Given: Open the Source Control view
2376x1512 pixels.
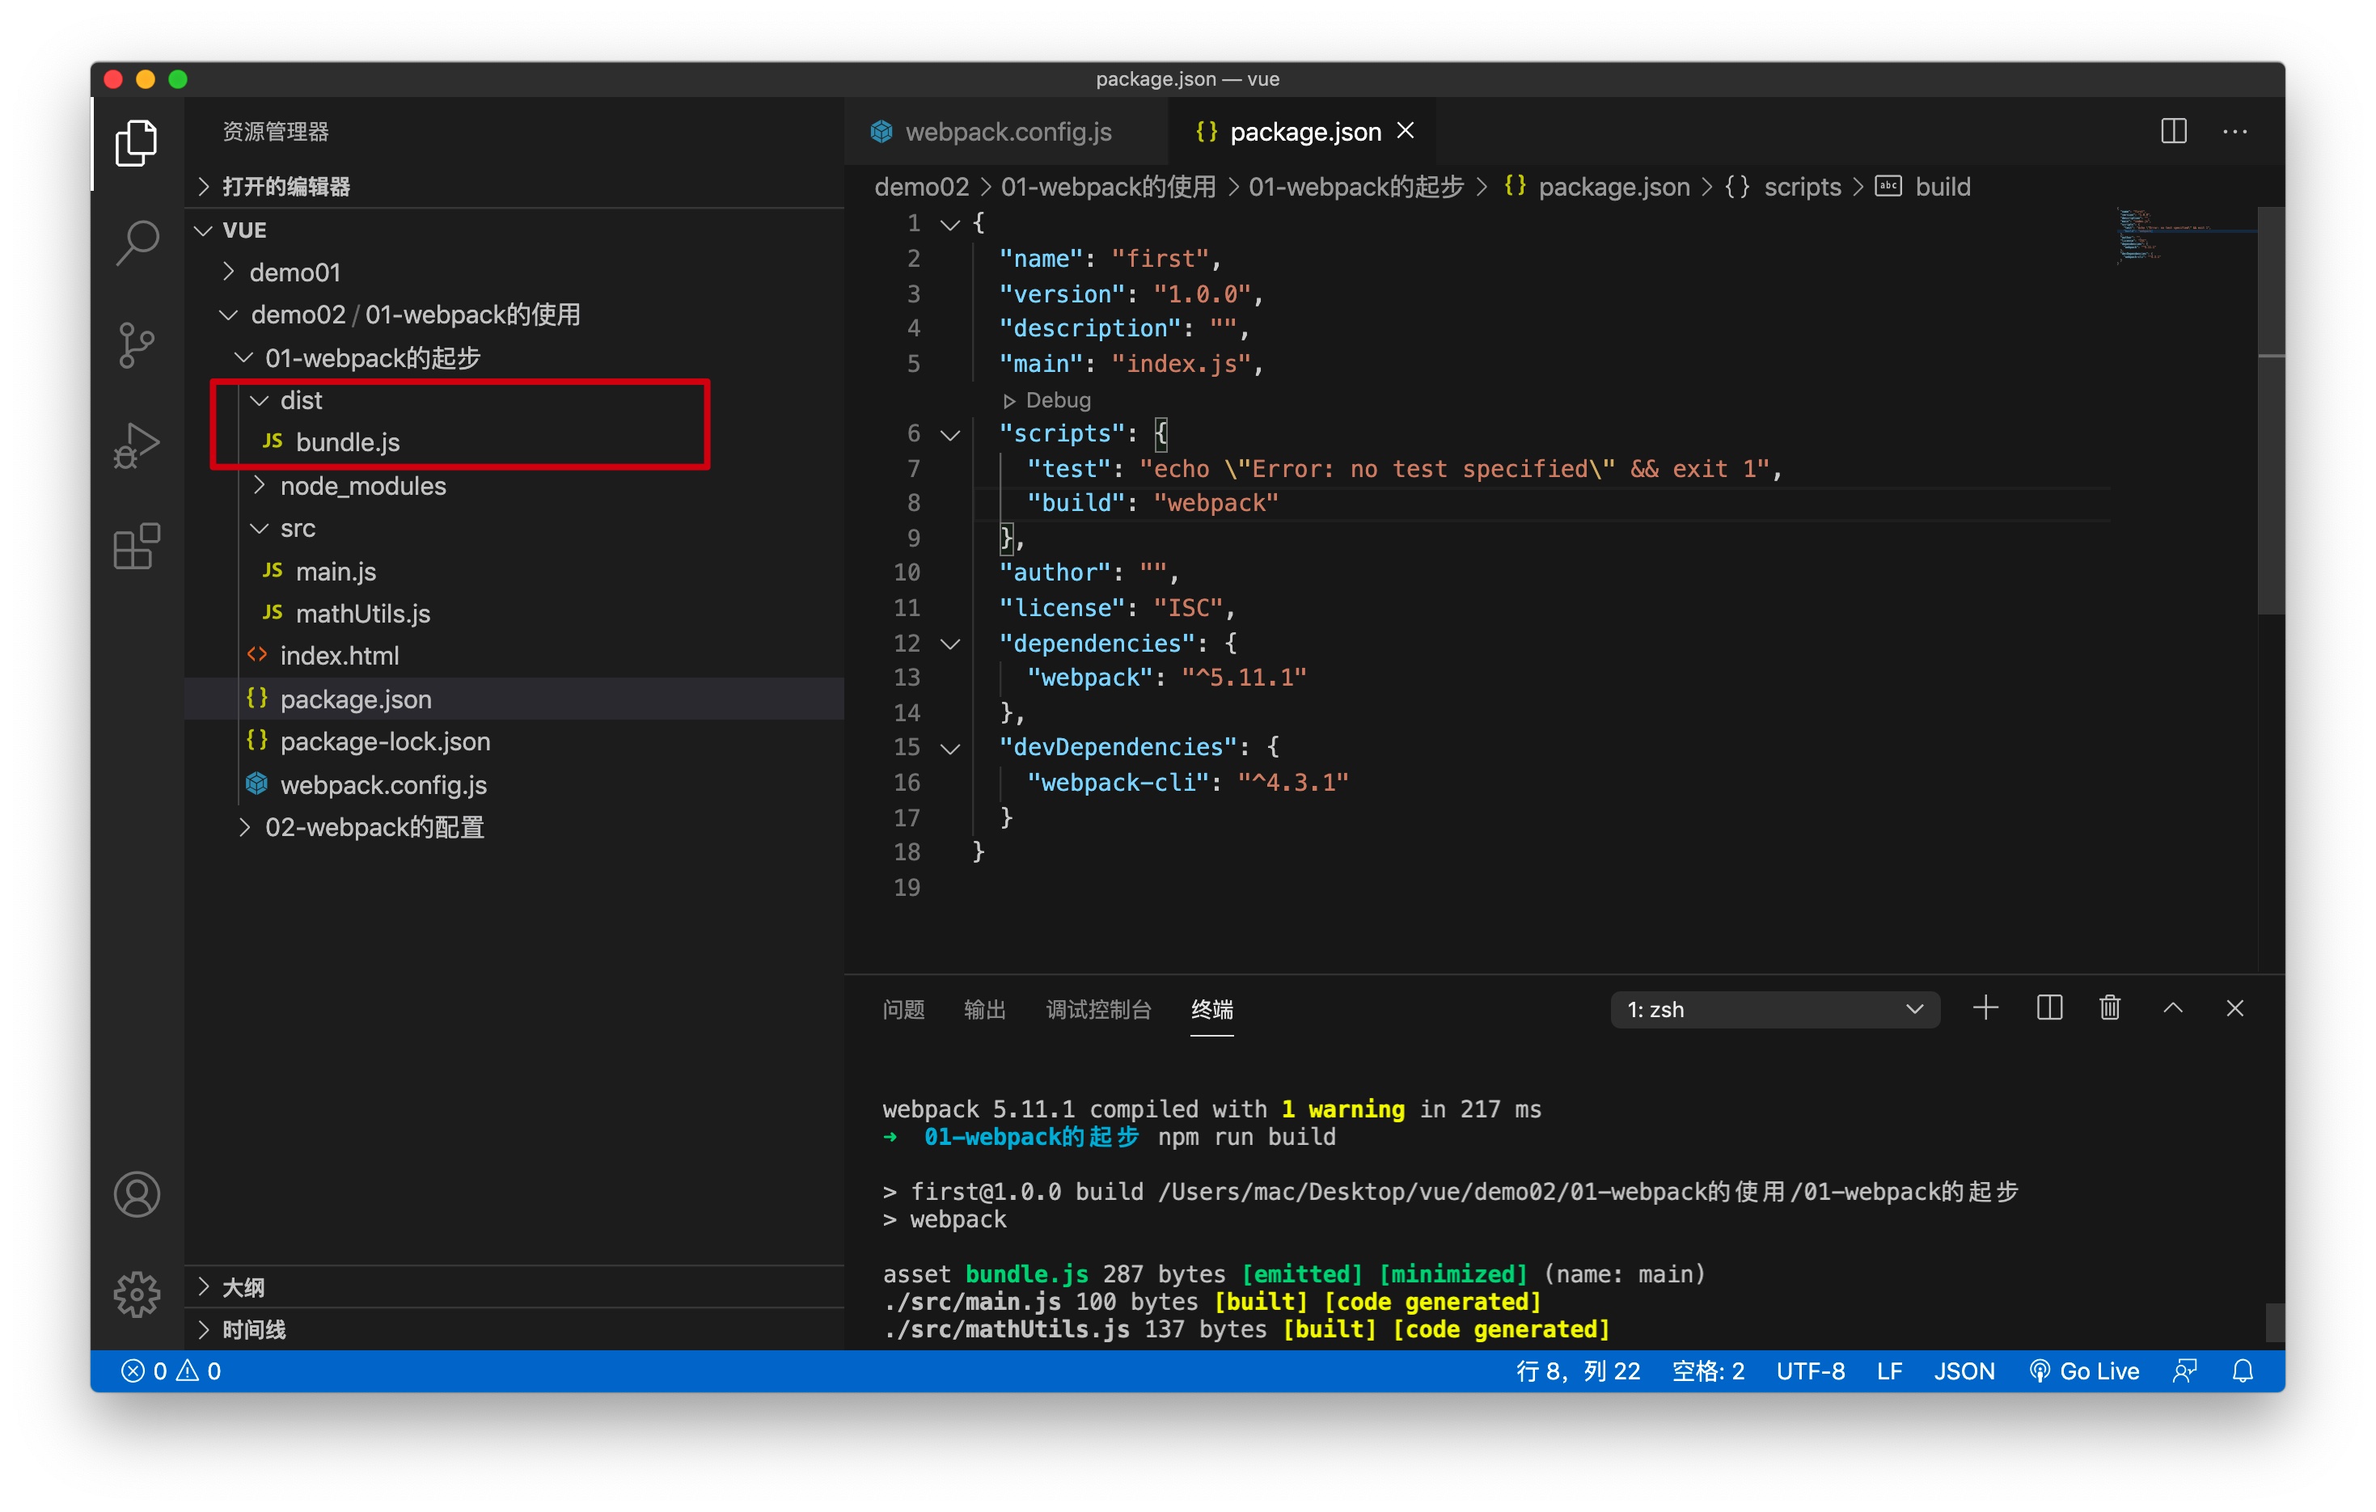Looking at the screenshot, I should (x=137, y=344).
